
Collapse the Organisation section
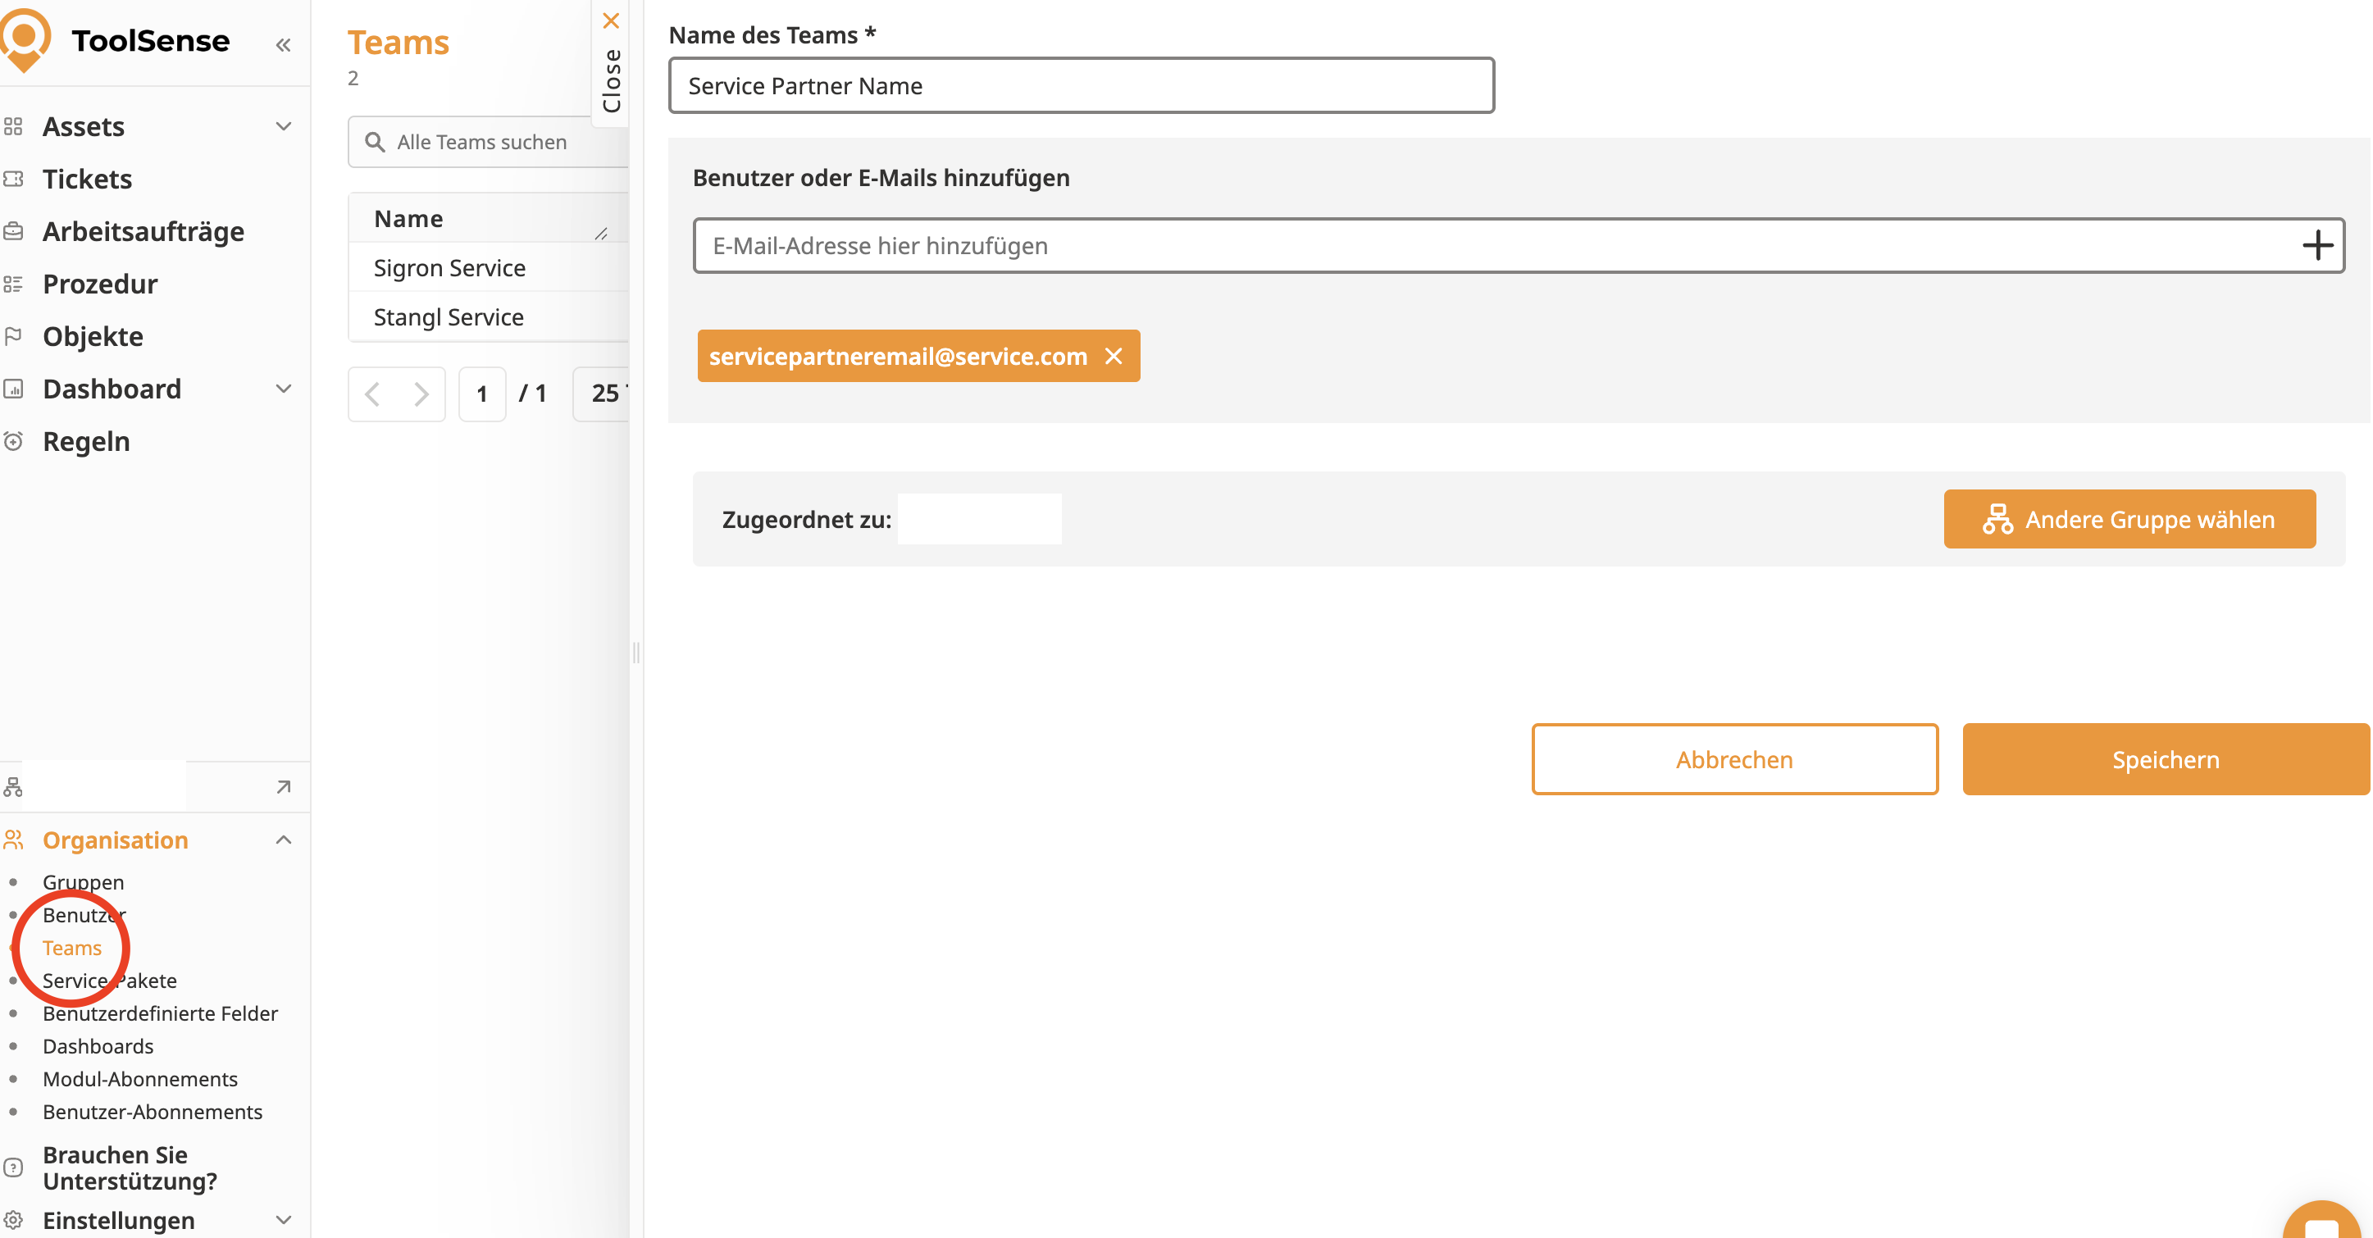(283, 840)
